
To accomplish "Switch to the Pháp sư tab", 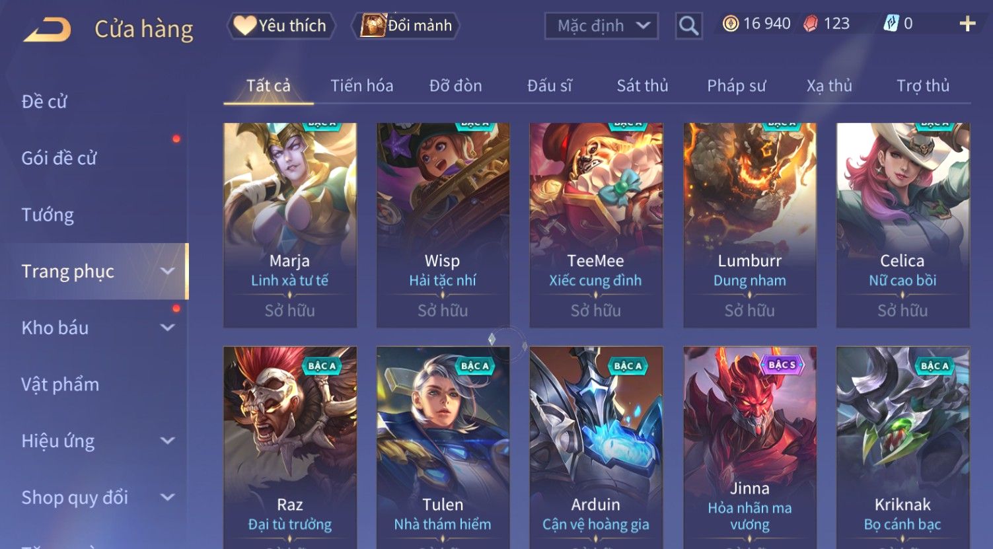I will [737, 86].
